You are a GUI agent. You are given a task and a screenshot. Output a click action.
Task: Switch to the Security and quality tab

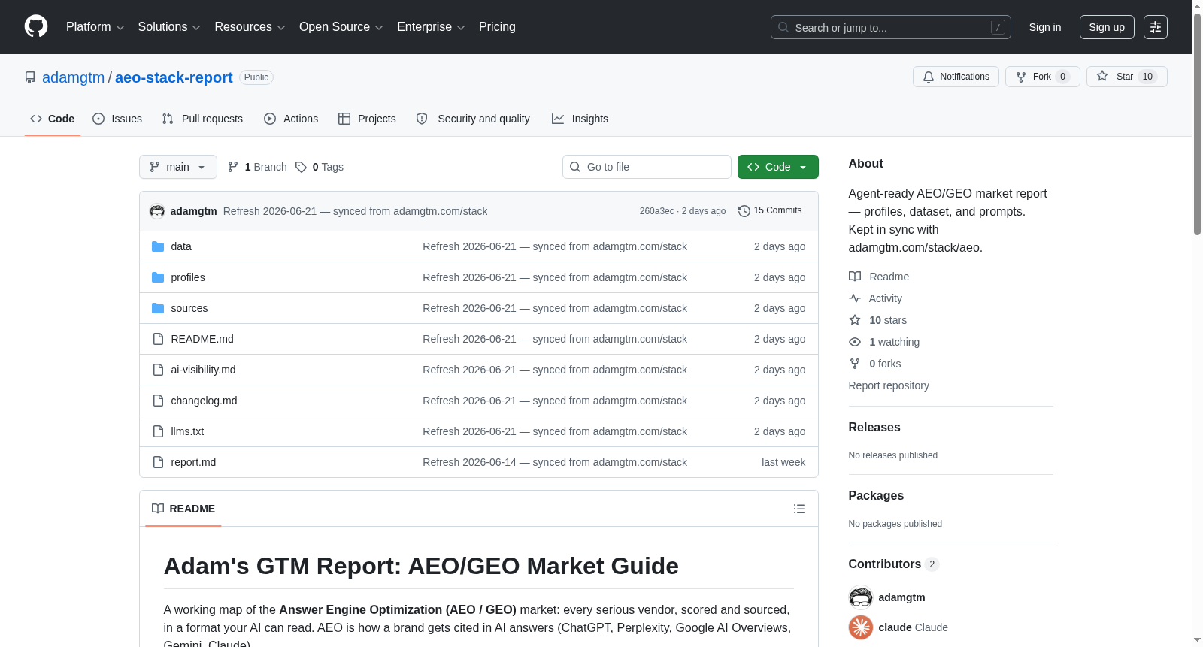473,119
